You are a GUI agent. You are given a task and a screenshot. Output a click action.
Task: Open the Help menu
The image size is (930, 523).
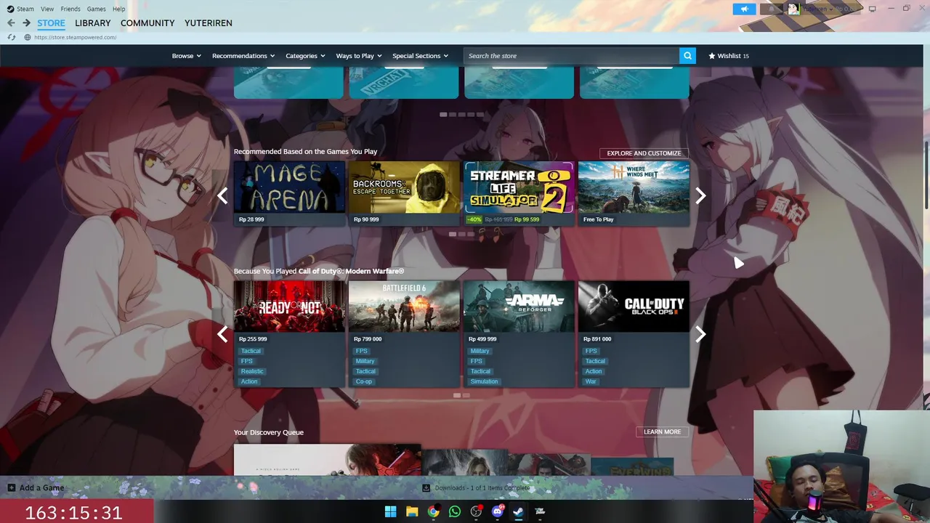point(118,9)
